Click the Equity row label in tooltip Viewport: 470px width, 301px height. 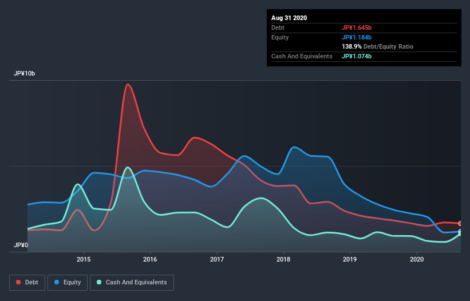click(x=280, y=37)
